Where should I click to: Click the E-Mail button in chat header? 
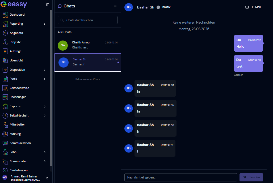point(253,7)
